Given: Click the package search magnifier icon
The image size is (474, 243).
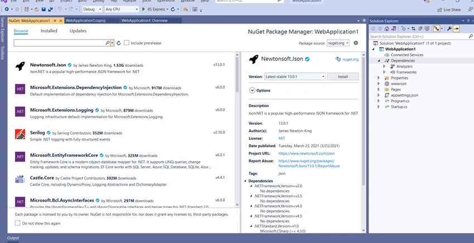Looking at the screenshot, I should [107, 43].
